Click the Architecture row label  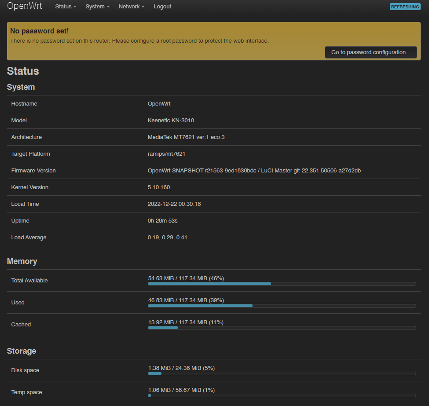pos(26,137)
